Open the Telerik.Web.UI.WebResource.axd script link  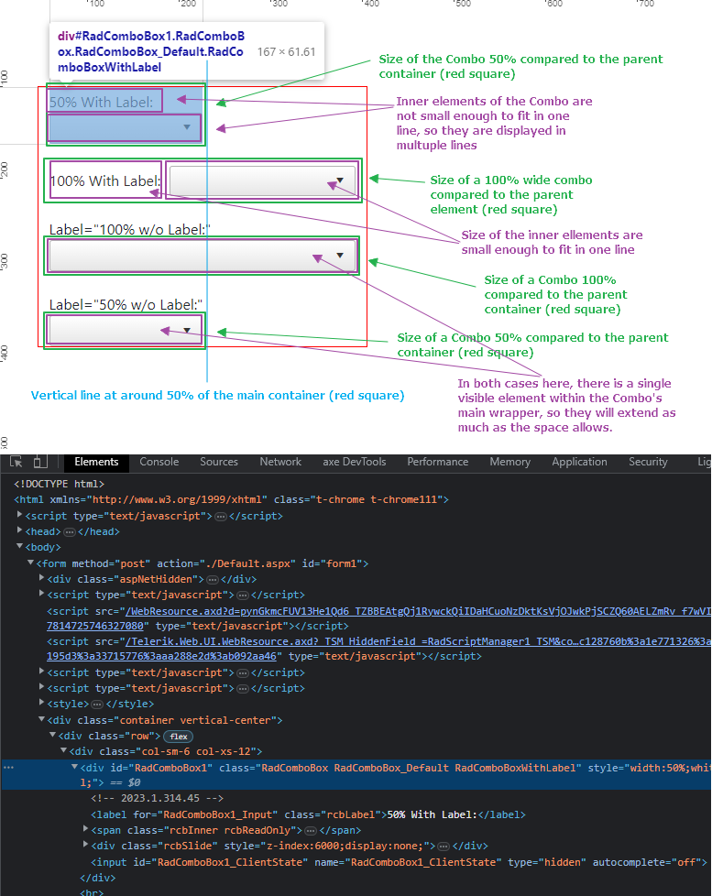[378, 649]
